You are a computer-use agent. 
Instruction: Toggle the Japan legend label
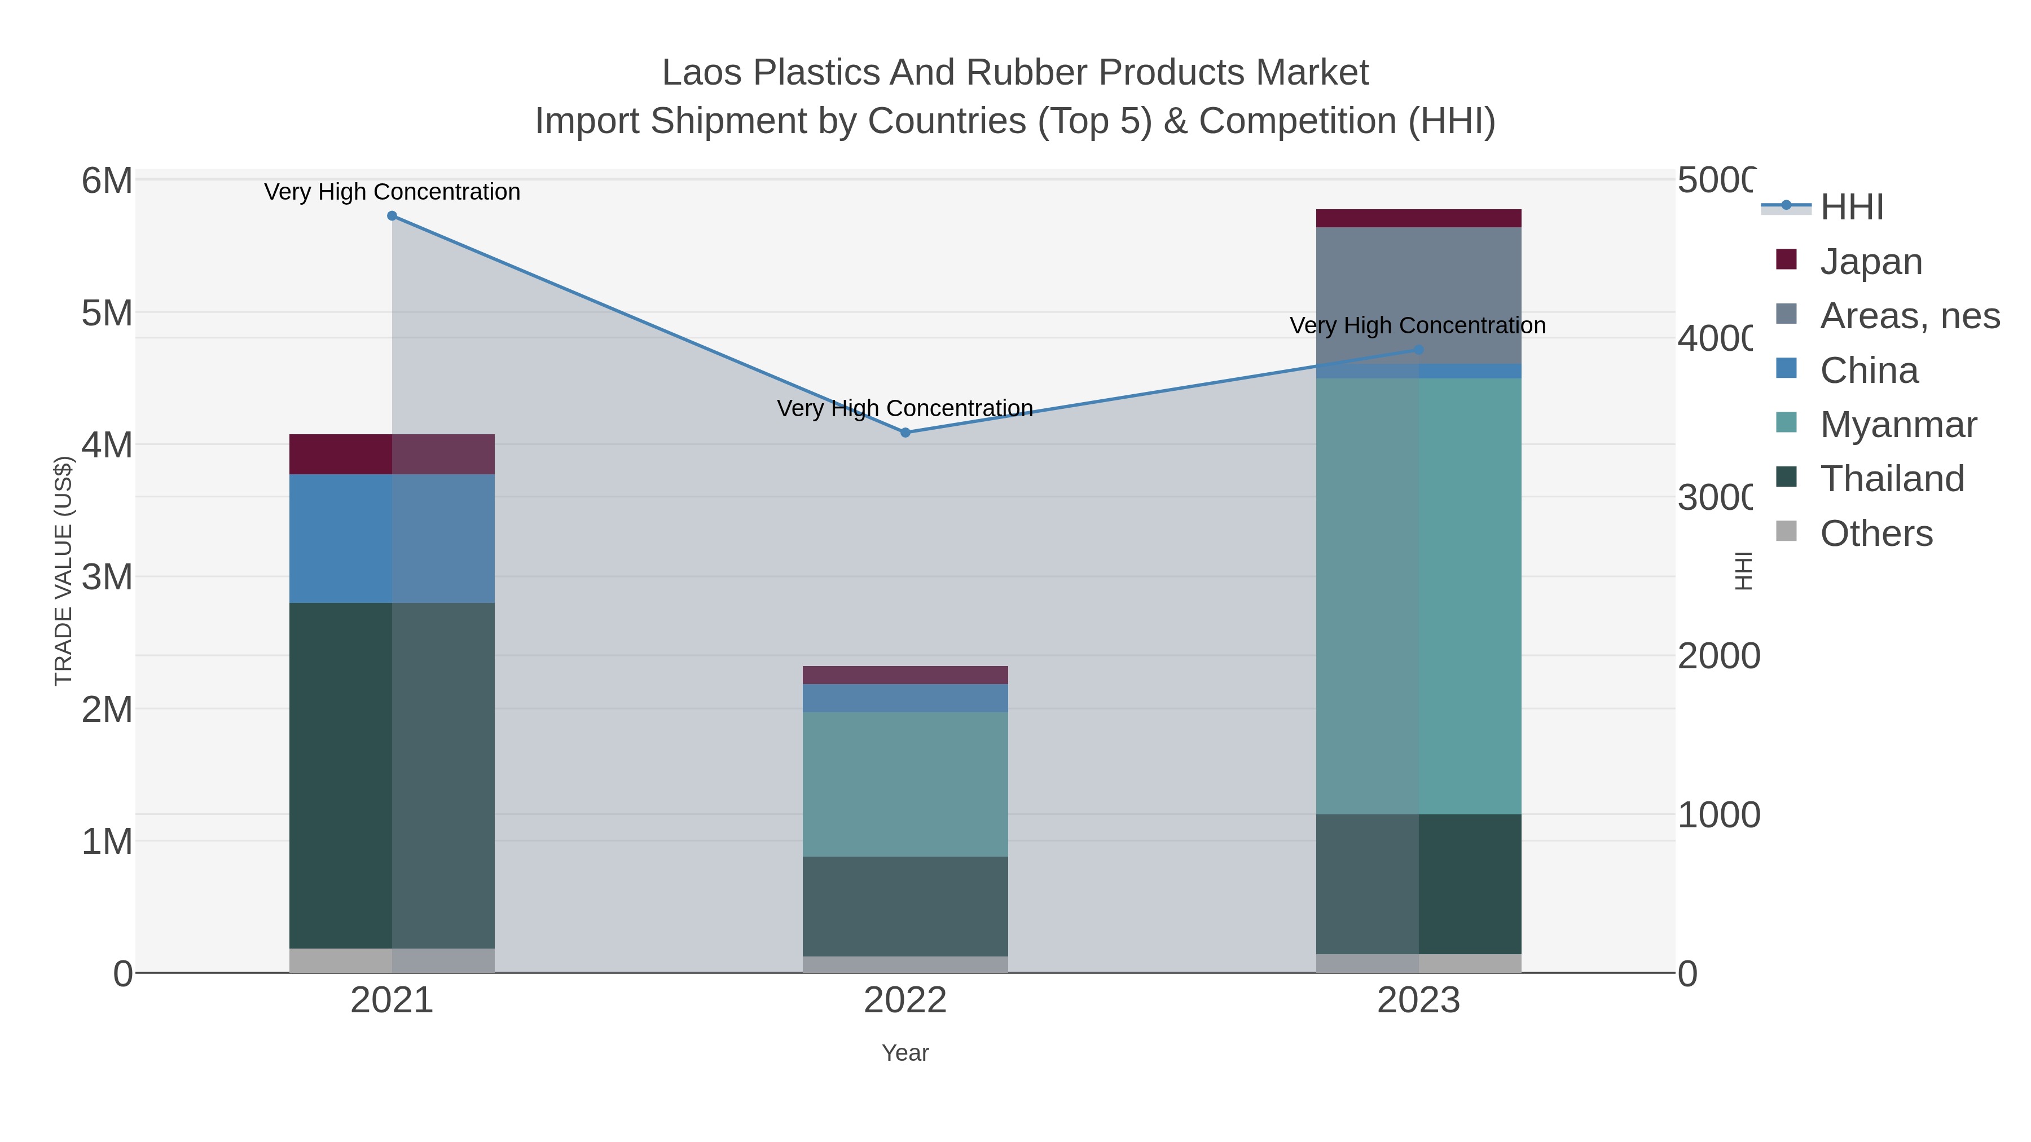(x=1871, y=261)
